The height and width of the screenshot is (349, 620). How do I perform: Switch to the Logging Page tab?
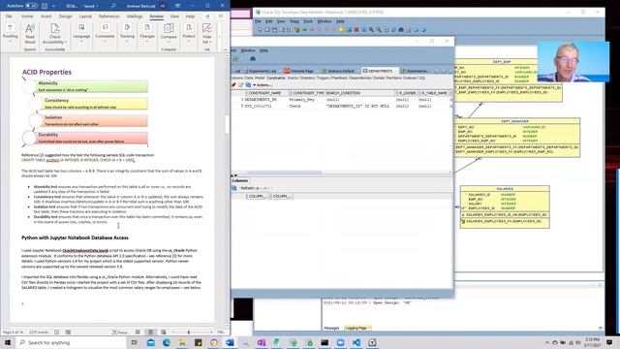coord(357,328)
